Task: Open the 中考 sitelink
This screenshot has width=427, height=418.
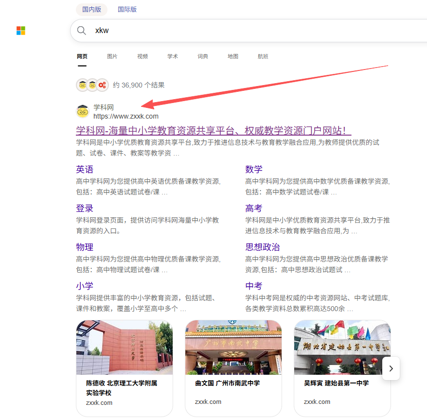Action: coord(254,286)
